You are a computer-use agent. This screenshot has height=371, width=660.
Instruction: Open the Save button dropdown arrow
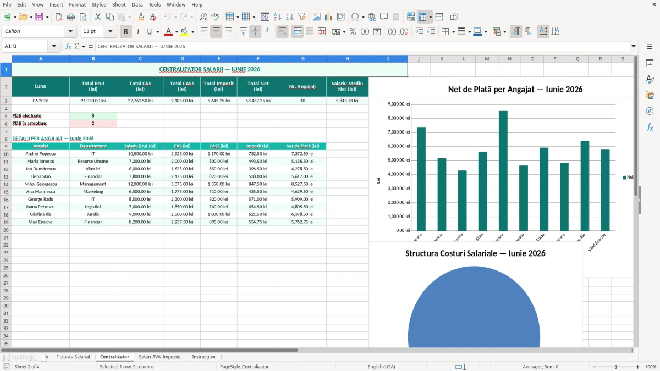[x=47, y=17]
